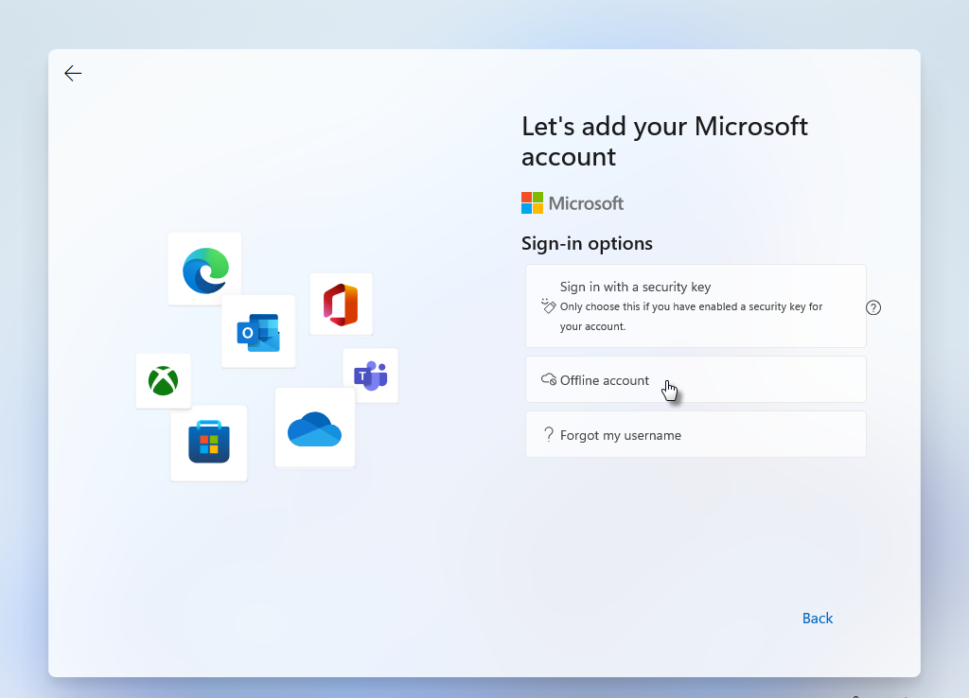
Task: Click the Microsoft Edge icon tile
Action: pos(205,270)
